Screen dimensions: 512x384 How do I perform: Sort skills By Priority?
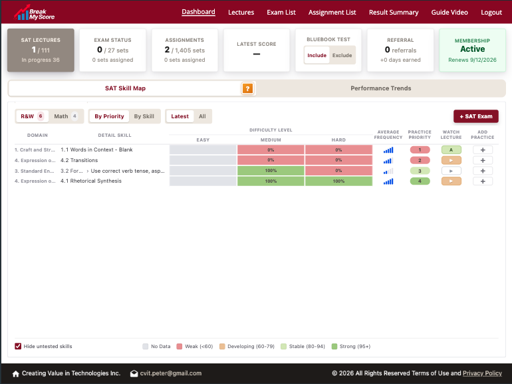pyautogui.click(x=109, y=116)
